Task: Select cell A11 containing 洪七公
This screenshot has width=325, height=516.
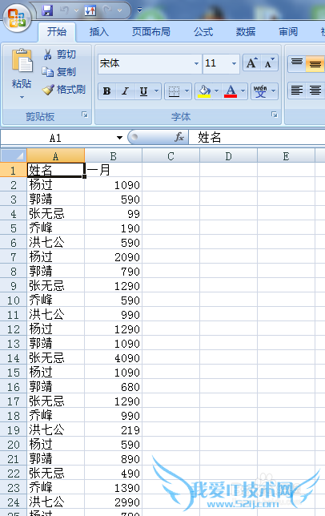Action: coord(55,314)
